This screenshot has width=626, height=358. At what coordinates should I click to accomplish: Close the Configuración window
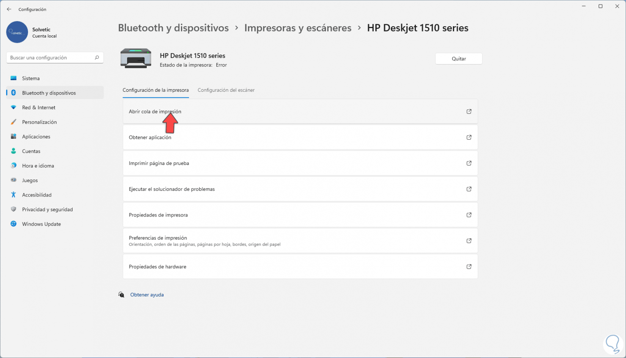click(x=617, y=6)
